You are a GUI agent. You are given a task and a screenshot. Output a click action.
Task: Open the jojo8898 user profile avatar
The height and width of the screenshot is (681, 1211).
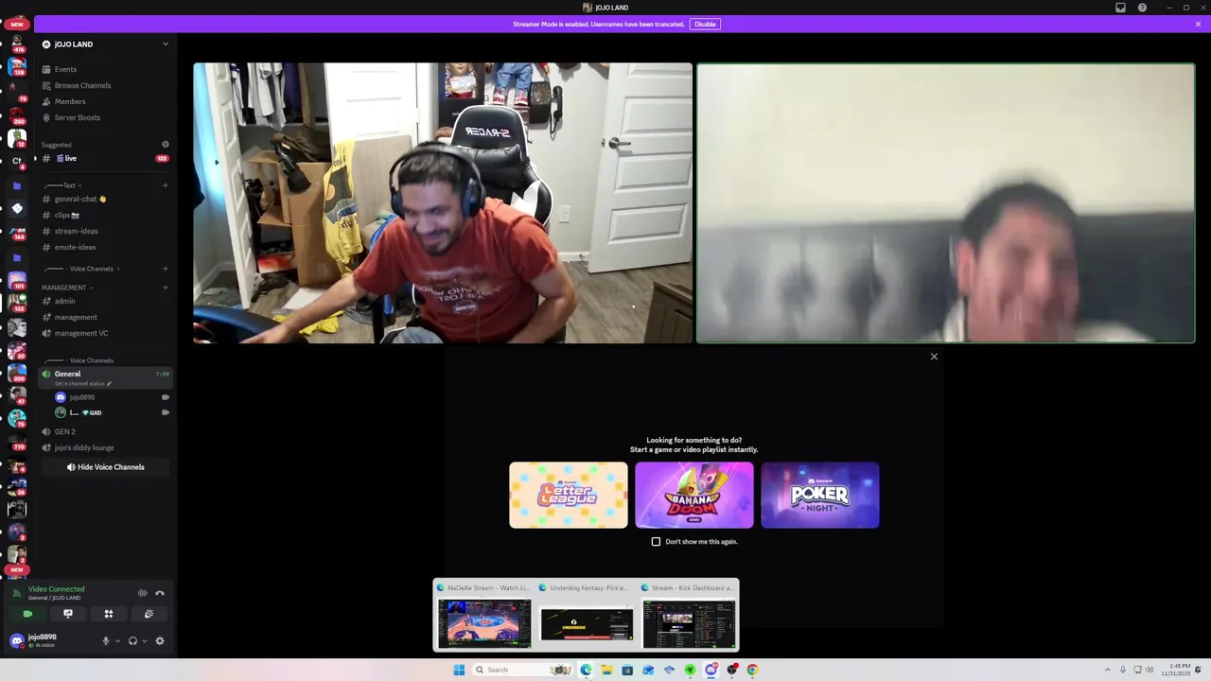point(16,640)
